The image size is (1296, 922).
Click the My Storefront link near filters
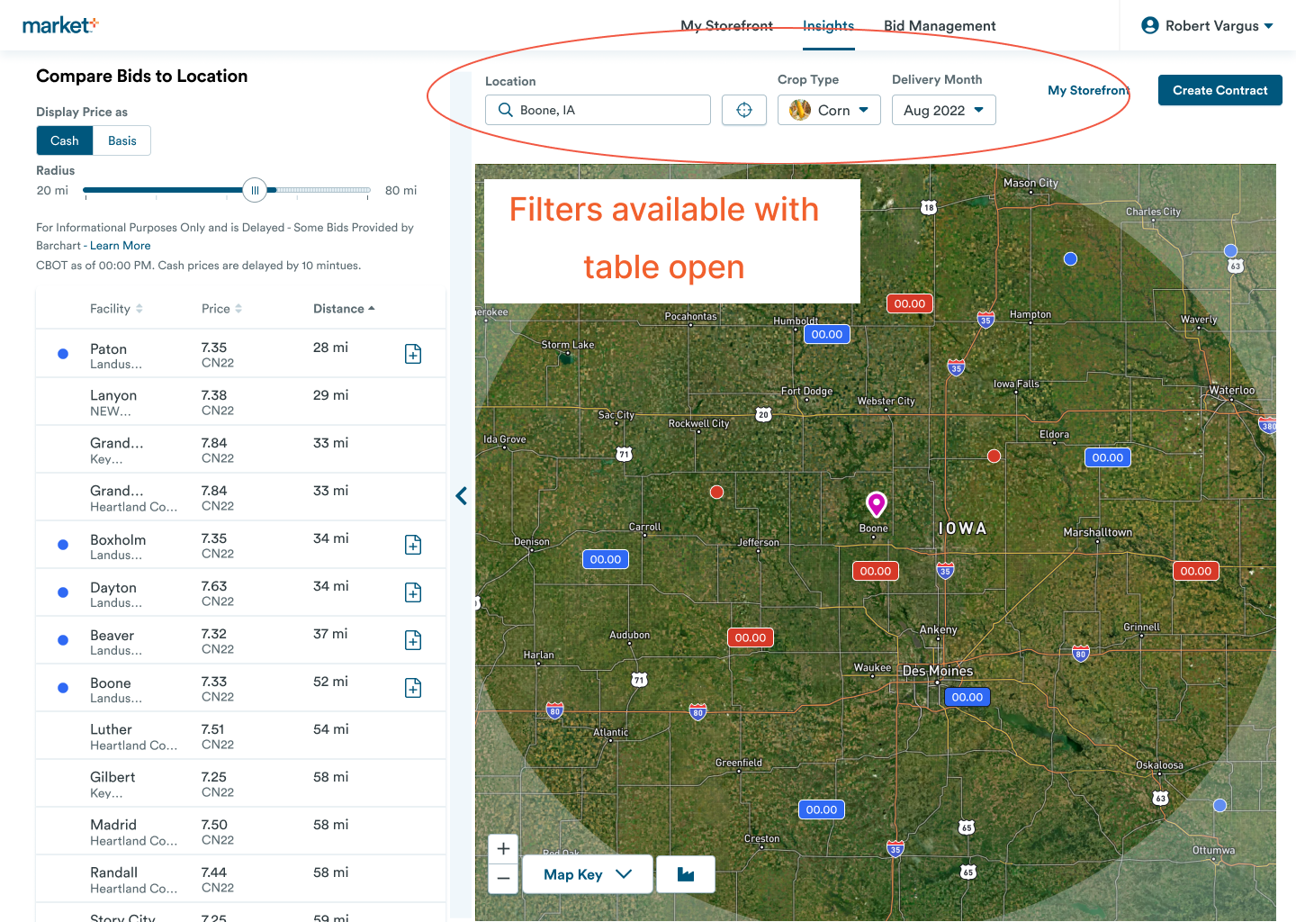[x=1089, y=90]
